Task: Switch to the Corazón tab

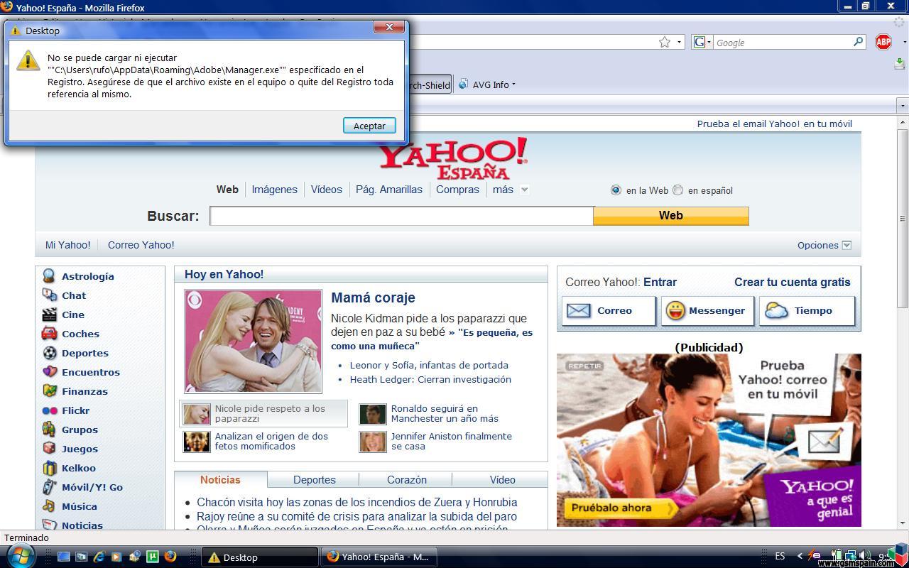Action: 407,480
